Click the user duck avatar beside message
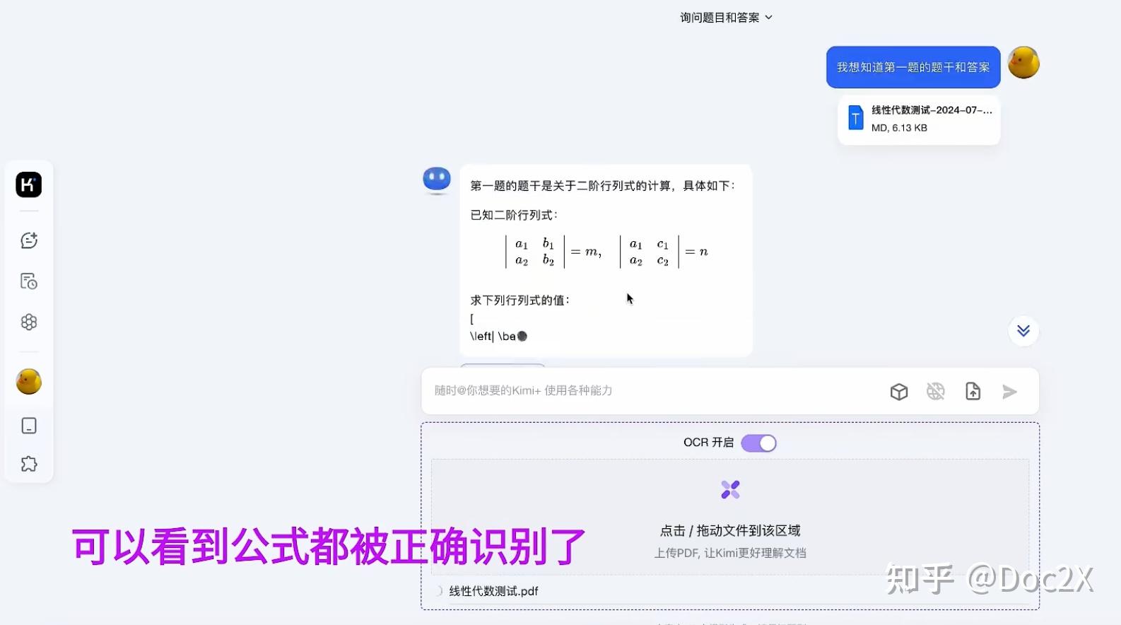Viewport: 1121px width, 625px height. (1023, 63)
